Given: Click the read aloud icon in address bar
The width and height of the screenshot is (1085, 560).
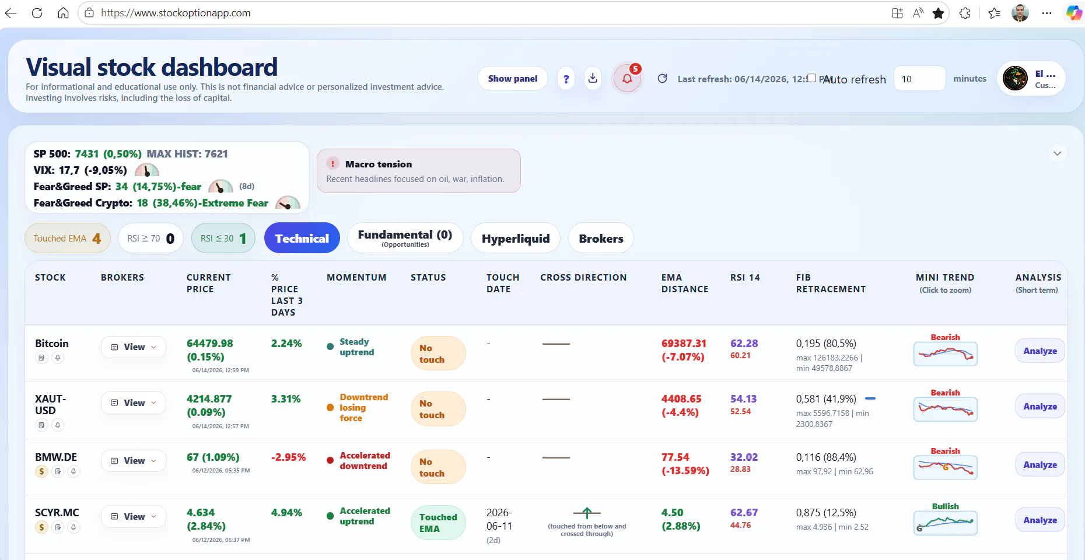Looking at the screenshot, I should [918, 13].
